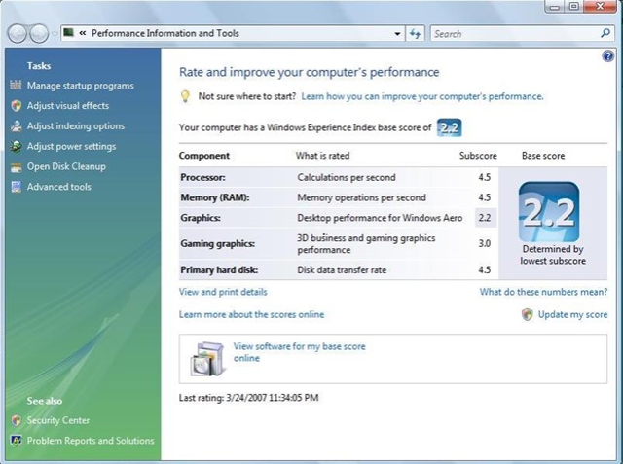Click View software for my base score online
623x464 pixels.
299,352
